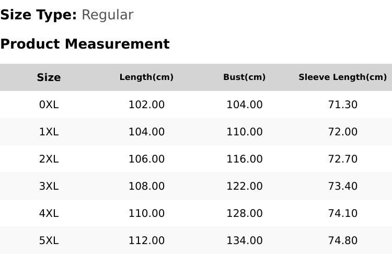Click the Bust(cm) column header
Viewport: 392px width, 254px height.
[x=245, y=77]
